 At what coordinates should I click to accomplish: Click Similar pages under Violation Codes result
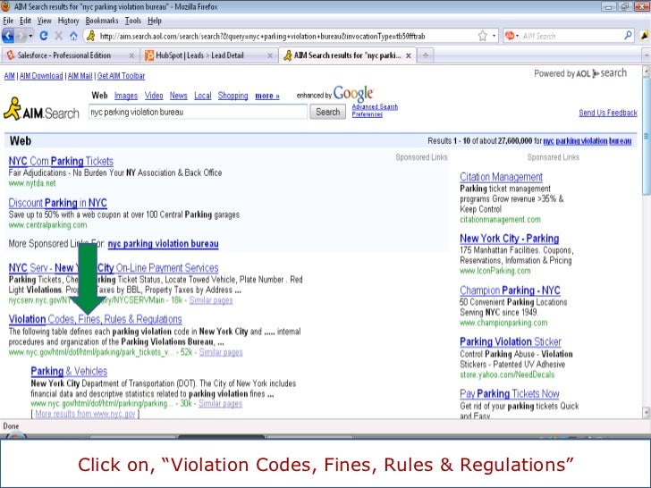(x=221, y=352)
